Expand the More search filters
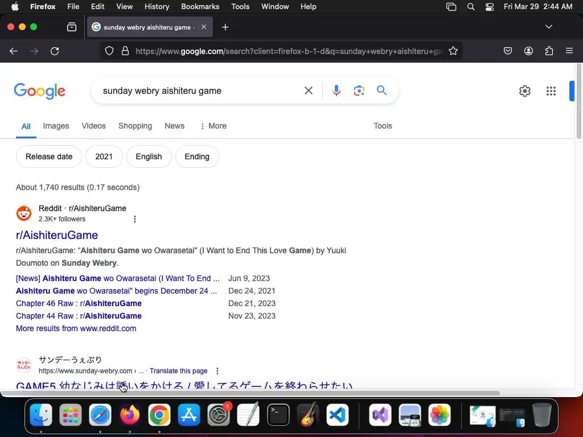This screenshot has height=437, width=583. pyautogui.click(x=214, y=126)
